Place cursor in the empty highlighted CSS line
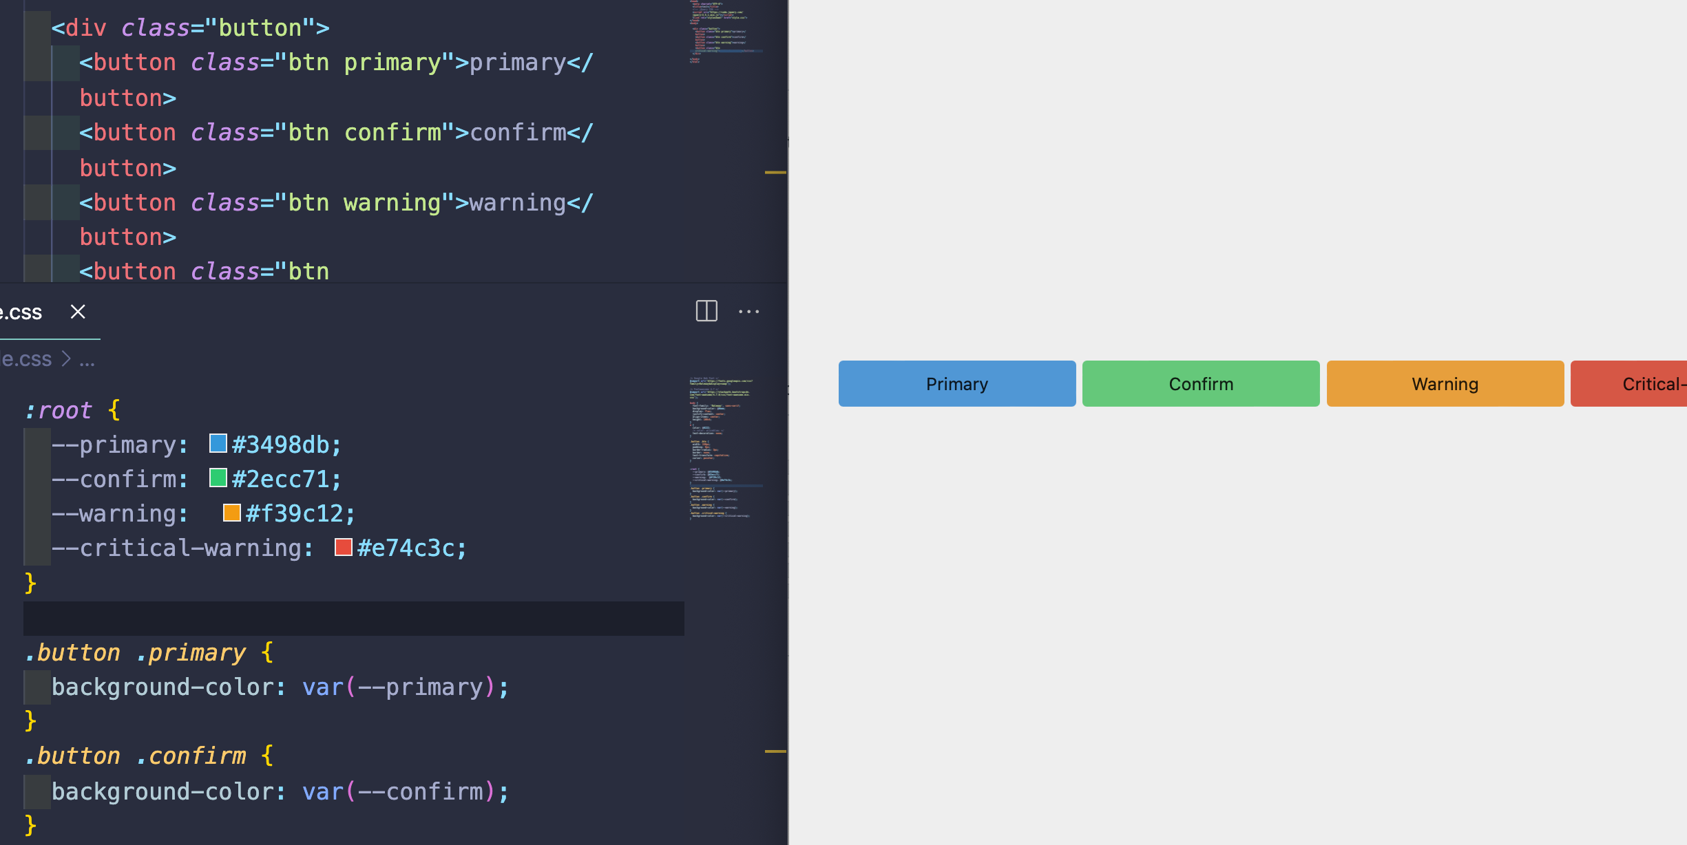This screenshot has width=1687, height=845. pyautogui.click(x=344, y=618)
